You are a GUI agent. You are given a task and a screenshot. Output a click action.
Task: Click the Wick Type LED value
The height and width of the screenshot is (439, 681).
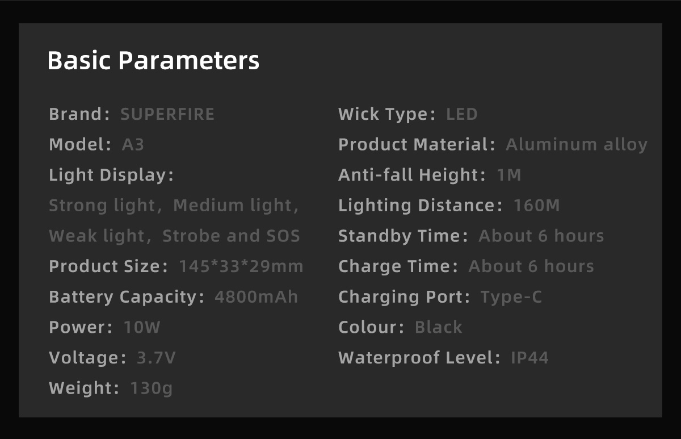coord(462,114)
